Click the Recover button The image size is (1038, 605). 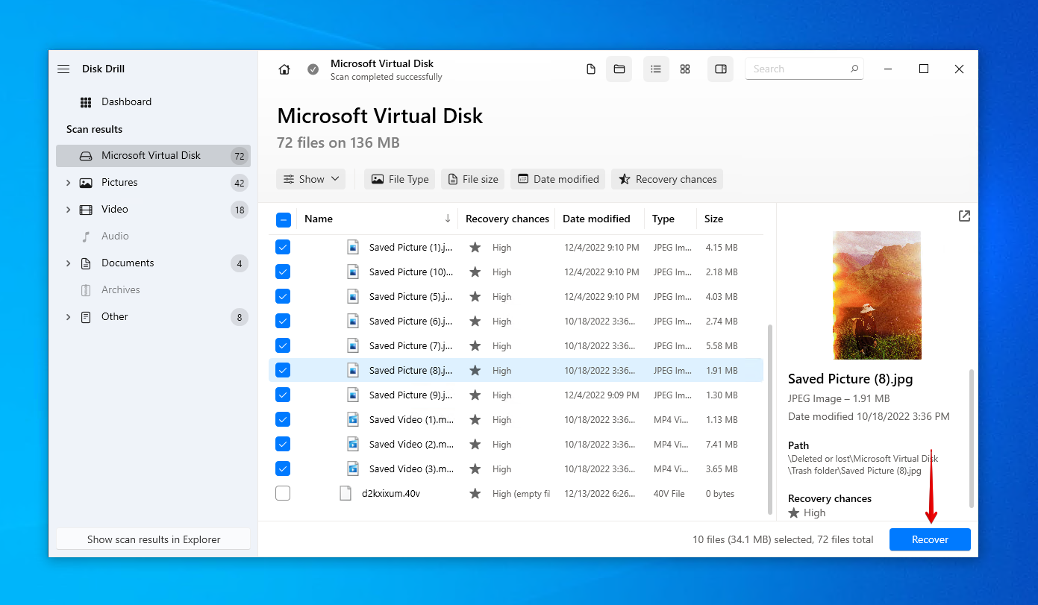[929, 539]
